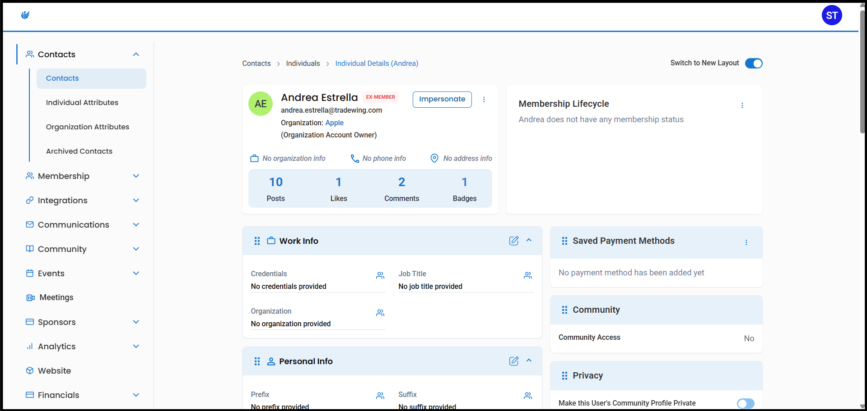
Task: Navigate to Individuals breadcrumb
Action: pyautogui.click(x=303, y=64)
